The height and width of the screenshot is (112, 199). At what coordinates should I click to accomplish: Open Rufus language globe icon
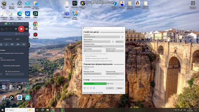pyautogui.click(x=85, y=88)
